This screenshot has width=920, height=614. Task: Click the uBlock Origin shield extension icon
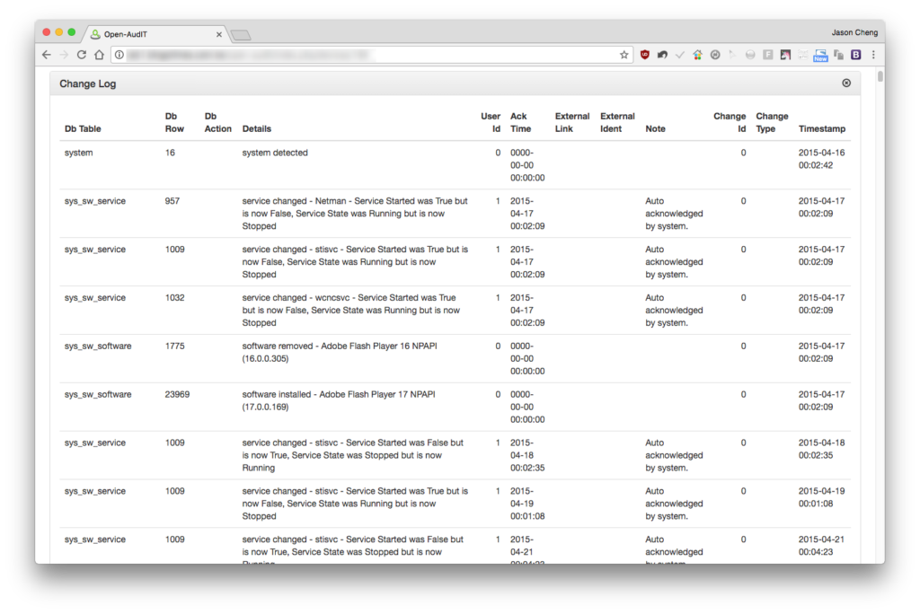(645, 55)
